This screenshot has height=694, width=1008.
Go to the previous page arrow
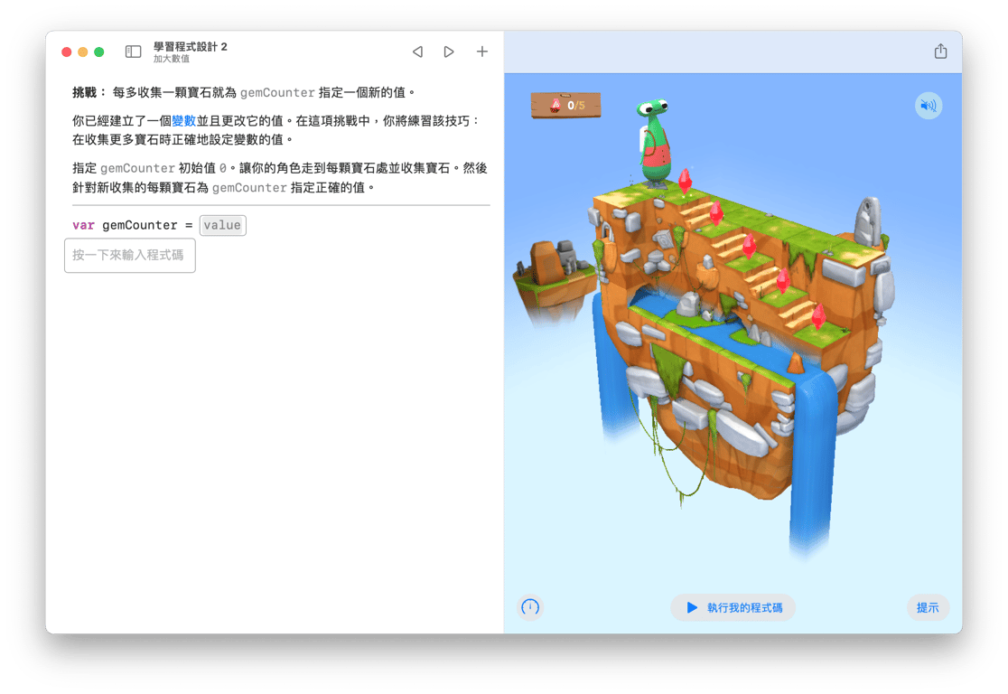[418, 52]
